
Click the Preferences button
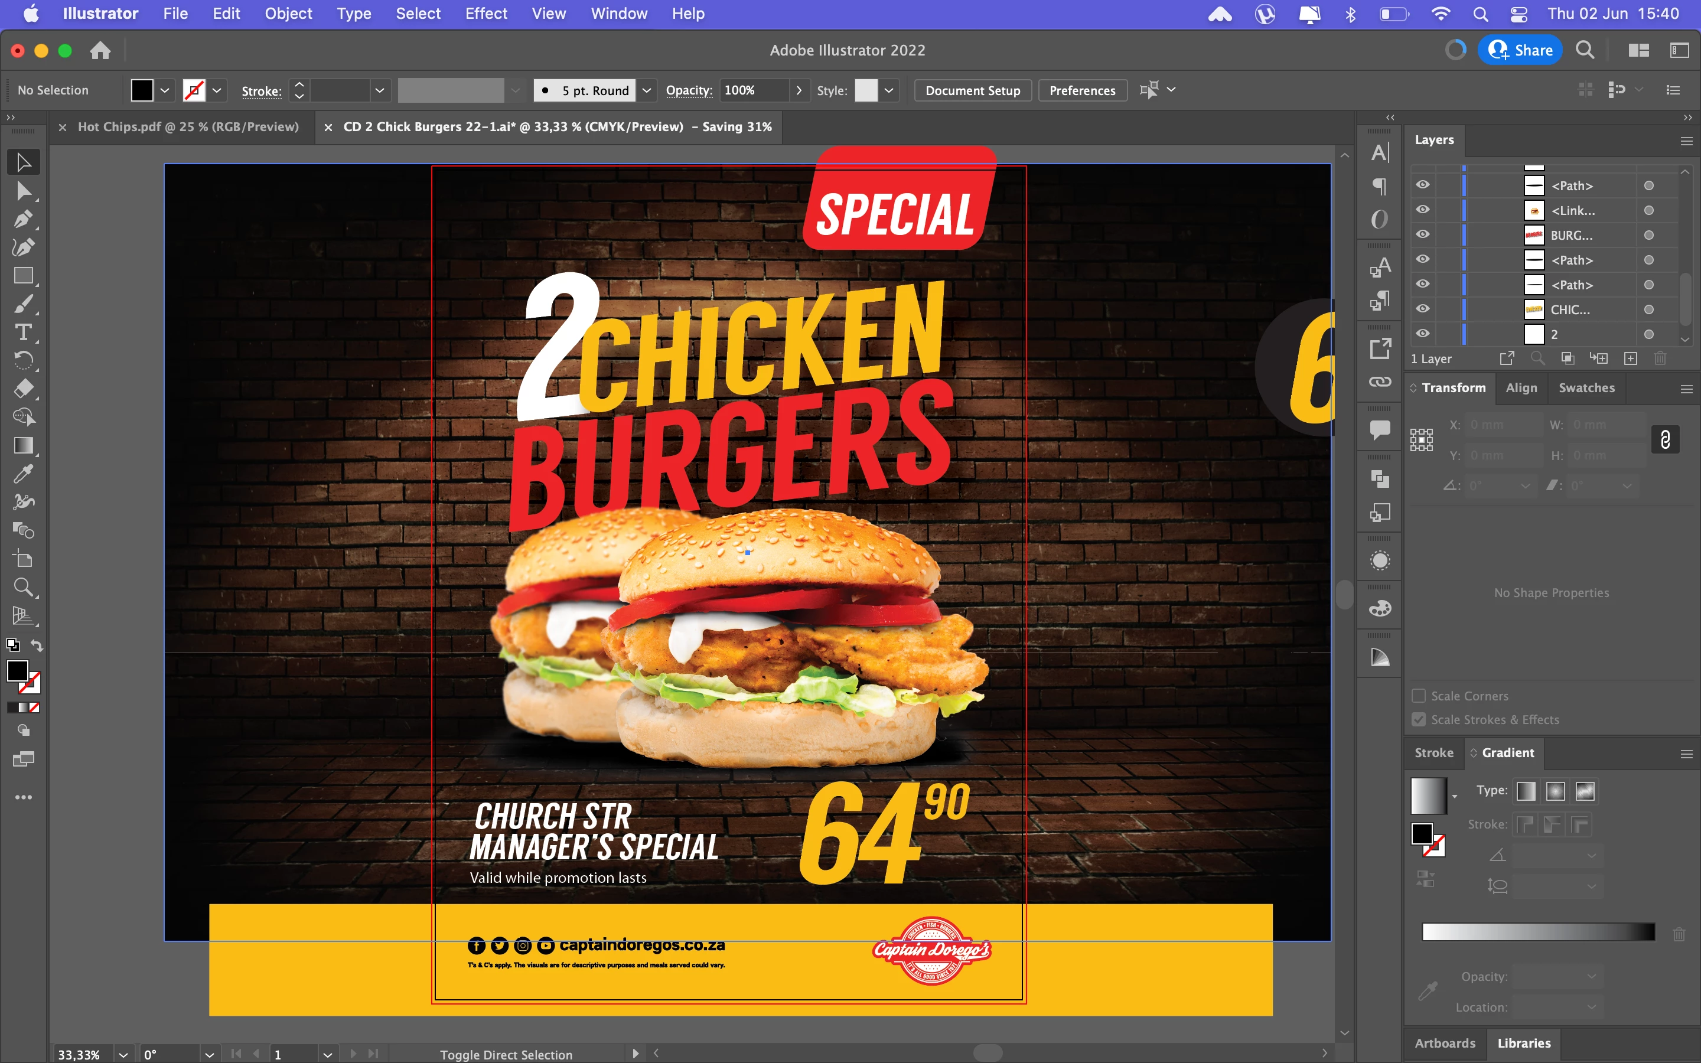pyautogui.click(x=1082, y=91)
